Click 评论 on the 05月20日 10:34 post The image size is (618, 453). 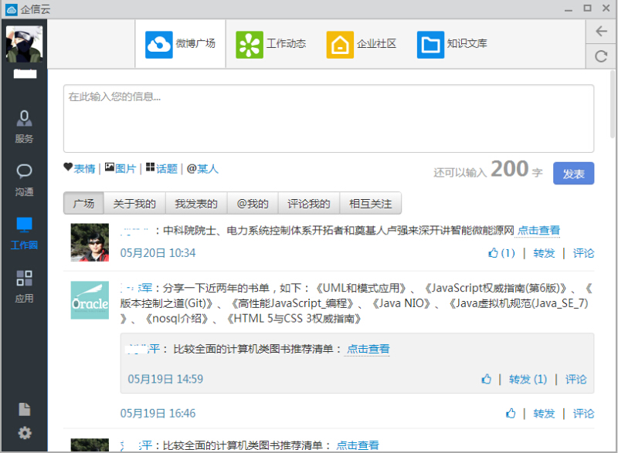[583, 253]
